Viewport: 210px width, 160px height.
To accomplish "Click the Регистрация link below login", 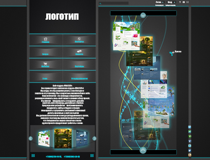I will 159,5.
